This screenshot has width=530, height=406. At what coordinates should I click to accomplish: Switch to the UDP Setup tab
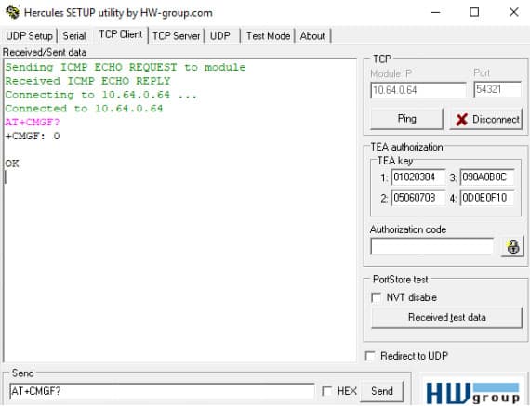coord(30,36)
